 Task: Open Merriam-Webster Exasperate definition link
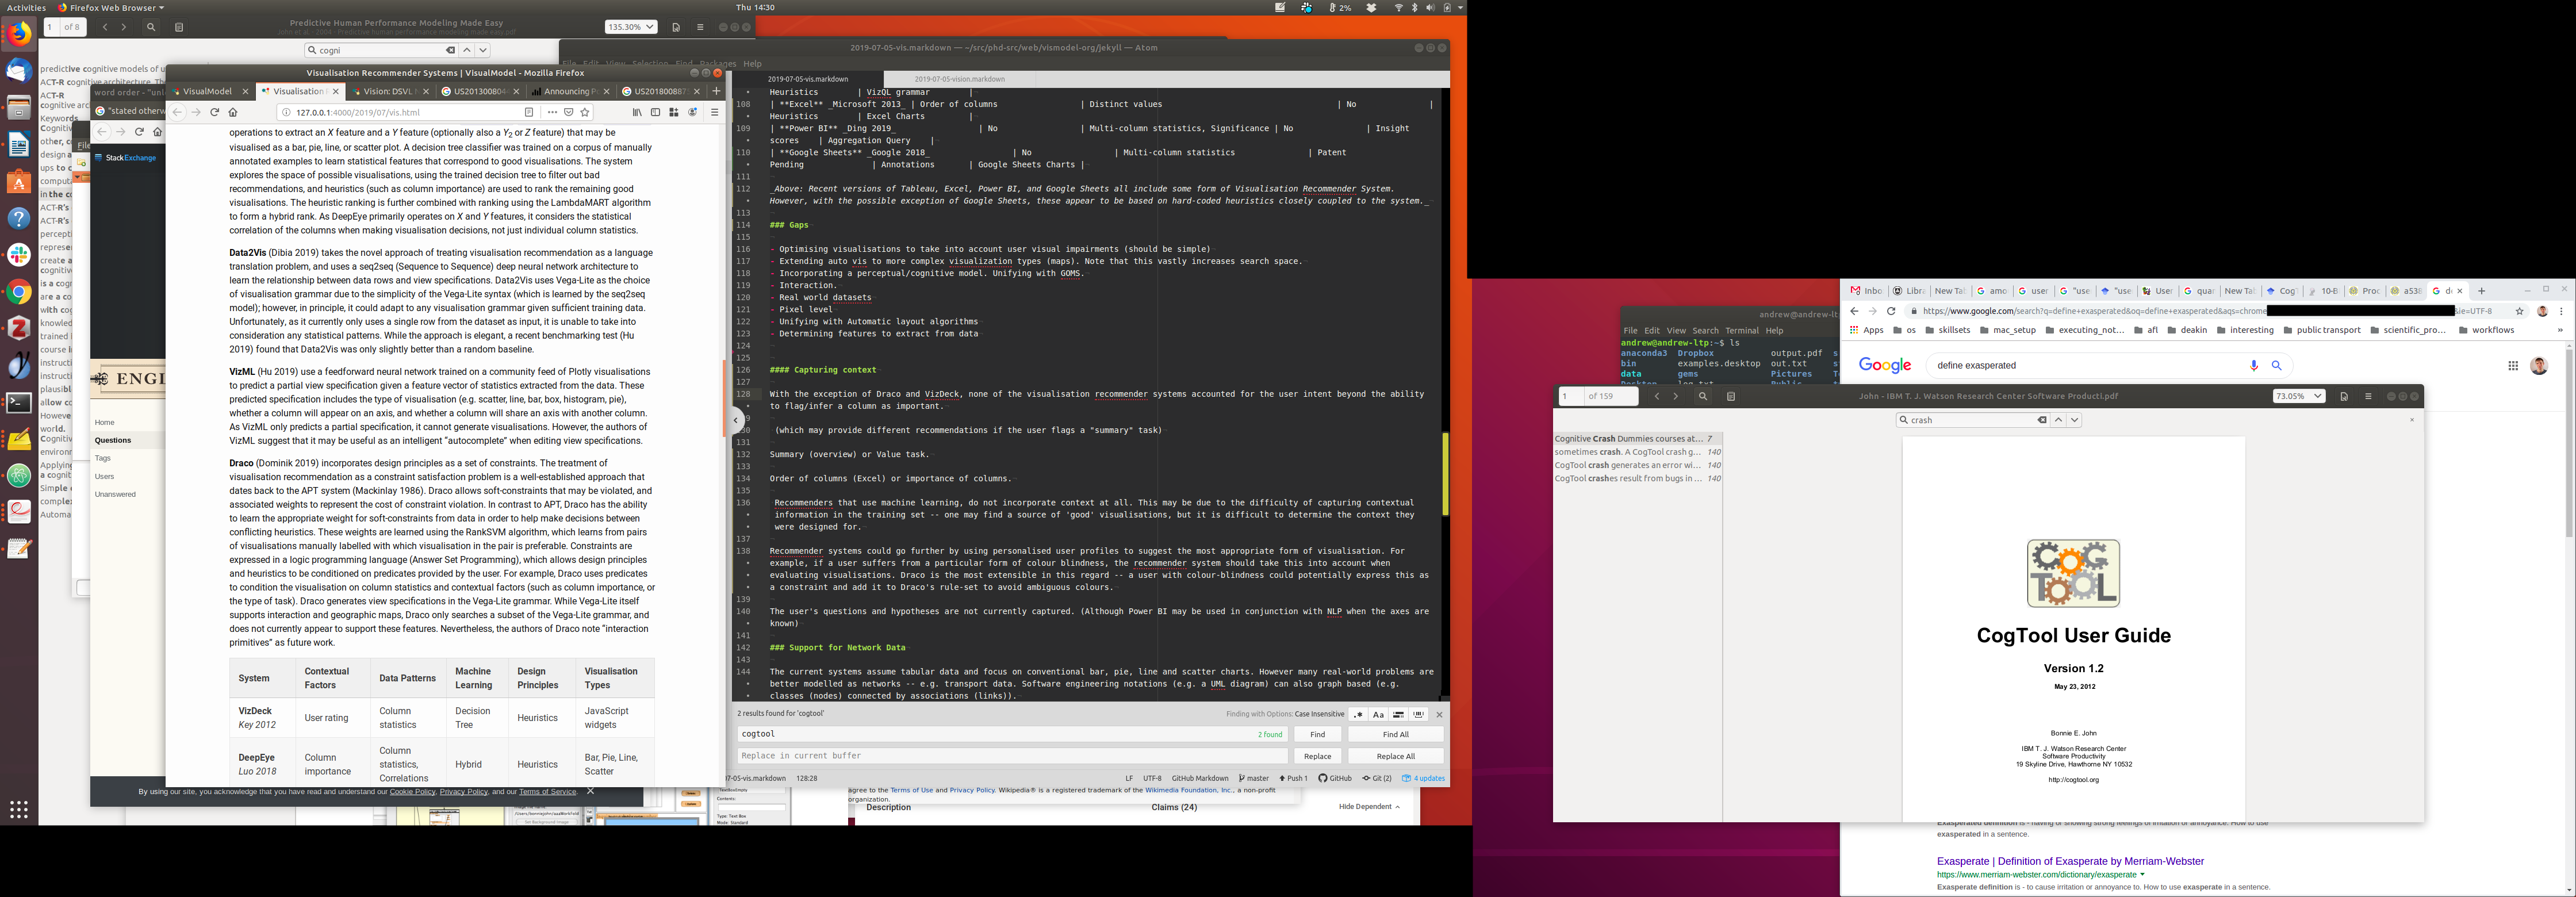2069,861
